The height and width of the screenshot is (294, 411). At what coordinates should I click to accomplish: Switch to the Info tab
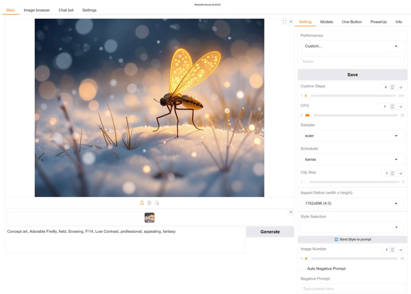click(x=399, y=22)
